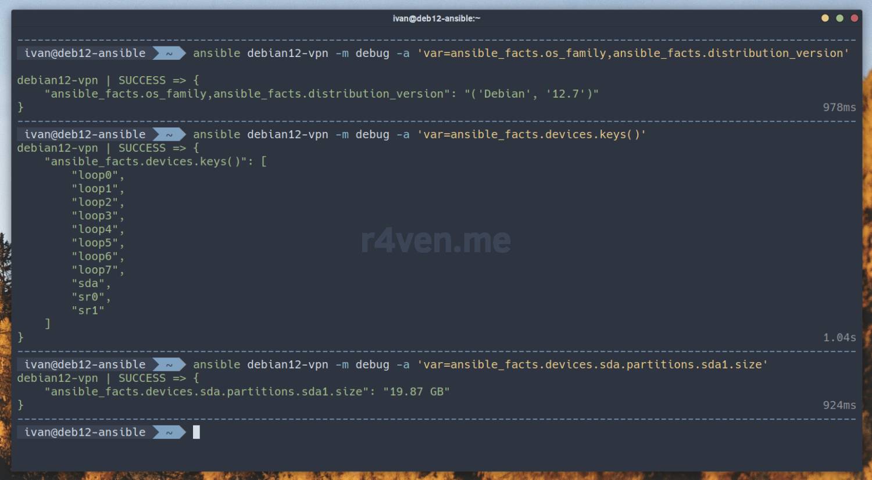This screenshot has height=480, width=872.
Task: Click the tilde arrow segment on the first prompt
Action: tap(169, 53)
